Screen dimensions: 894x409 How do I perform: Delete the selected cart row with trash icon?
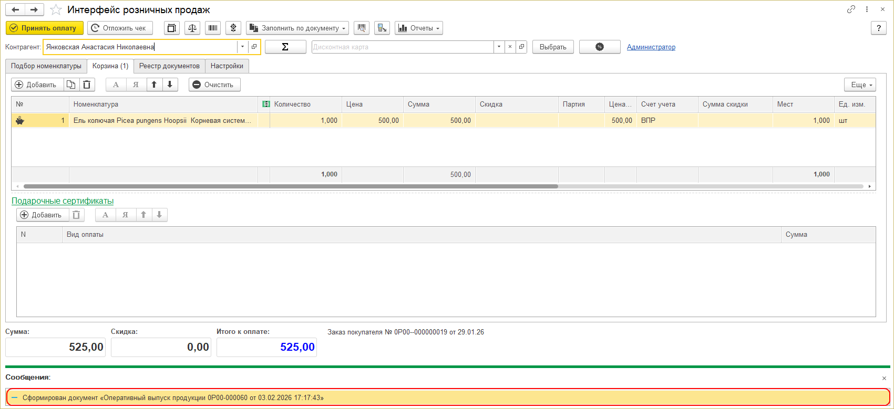(x=87, y=85)
